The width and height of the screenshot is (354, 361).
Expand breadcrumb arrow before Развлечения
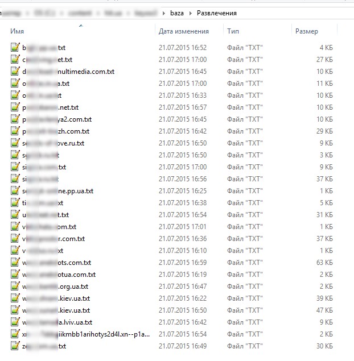(x=190, y=13)
